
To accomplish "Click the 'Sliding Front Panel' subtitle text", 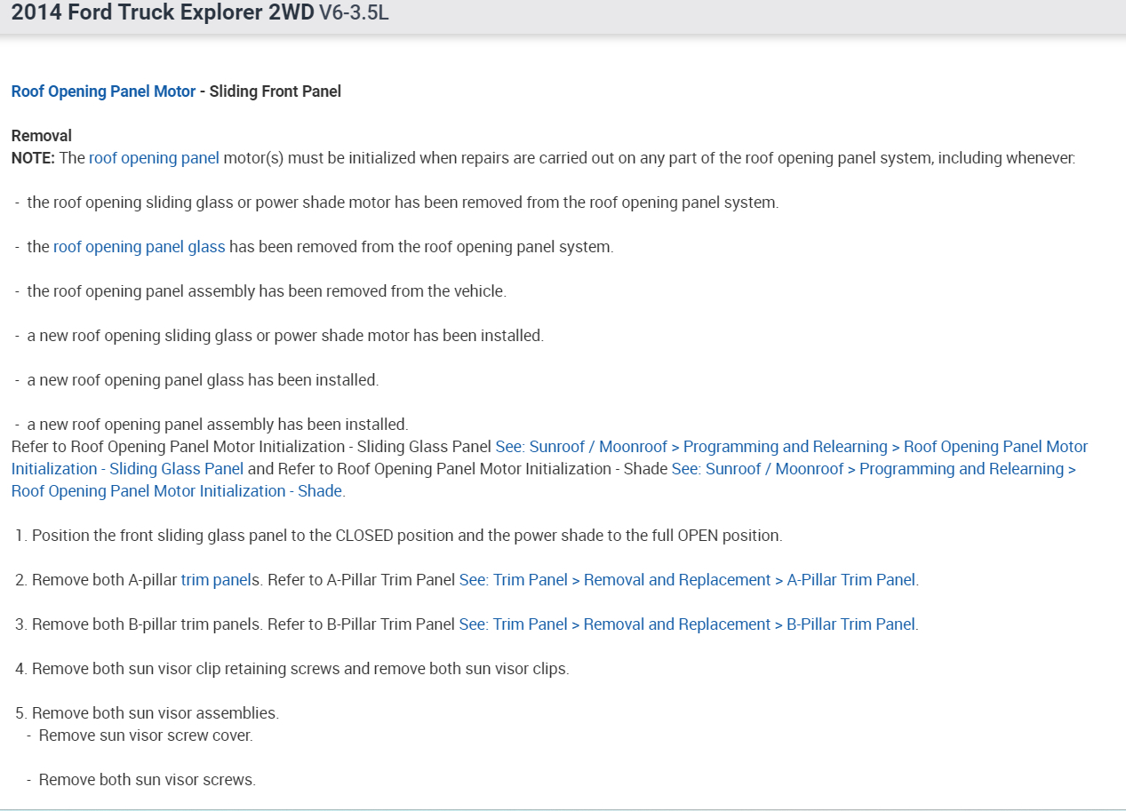I will pos(276,91).
